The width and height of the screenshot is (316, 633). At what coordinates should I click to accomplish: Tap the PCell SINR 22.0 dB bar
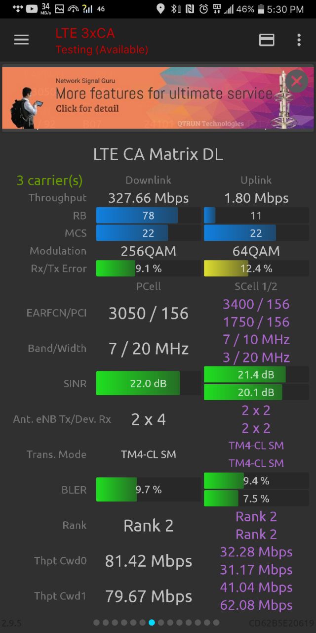pyautogui.click(x=148, y=383)
